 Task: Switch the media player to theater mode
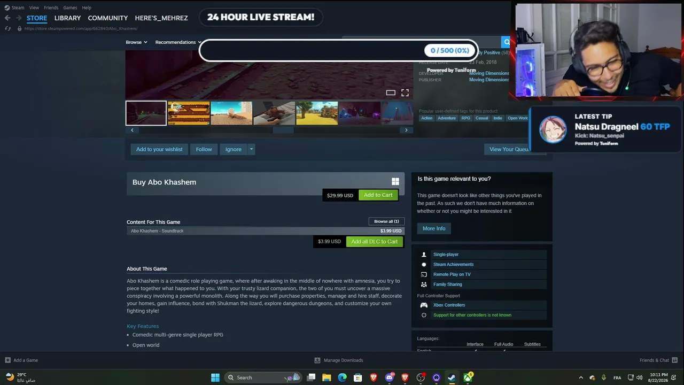391,93
